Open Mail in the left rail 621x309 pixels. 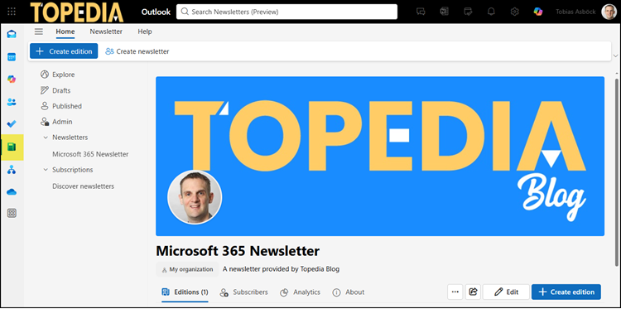[12, 34]
